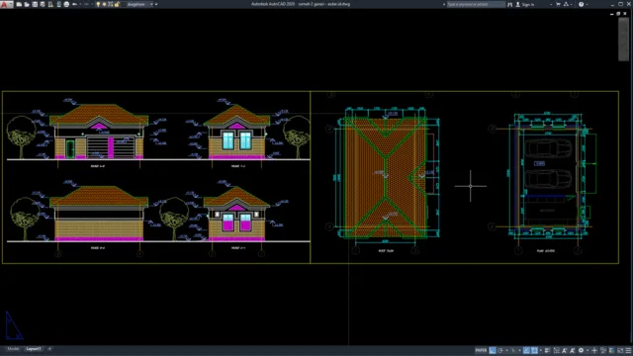Click the Save As icon in toolbar
The image size is (633, 356).
point(43,4)
